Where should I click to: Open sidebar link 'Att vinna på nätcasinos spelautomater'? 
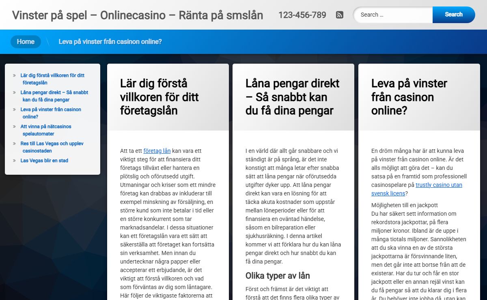[x=46, y=130]
